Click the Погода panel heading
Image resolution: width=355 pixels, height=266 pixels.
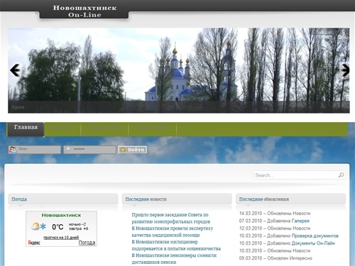pyautogui.click(x=19, y=199)
